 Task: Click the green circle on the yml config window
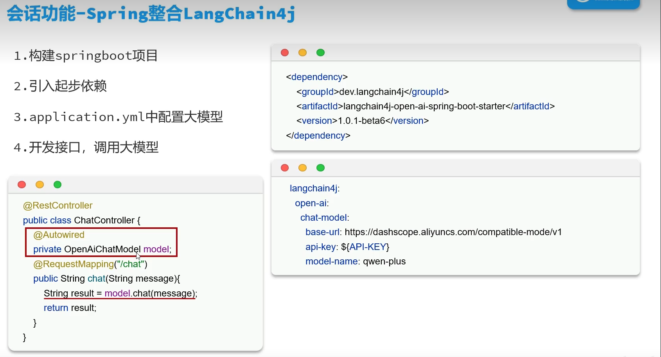(320, 168)
